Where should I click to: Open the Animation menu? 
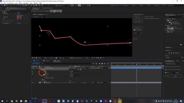pyautogui.click(x=26, y=3)
